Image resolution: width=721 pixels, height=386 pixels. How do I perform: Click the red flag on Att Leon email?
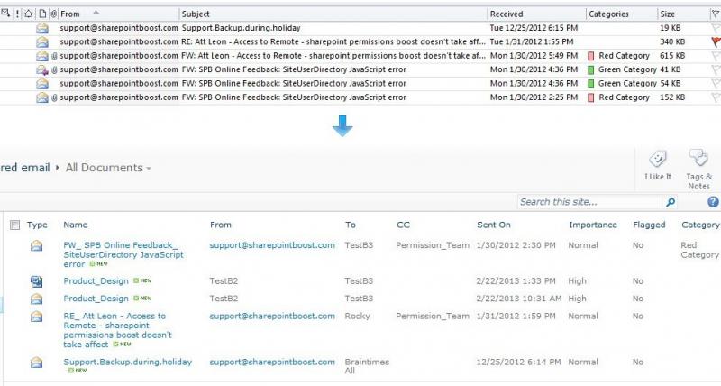point(715,41)
